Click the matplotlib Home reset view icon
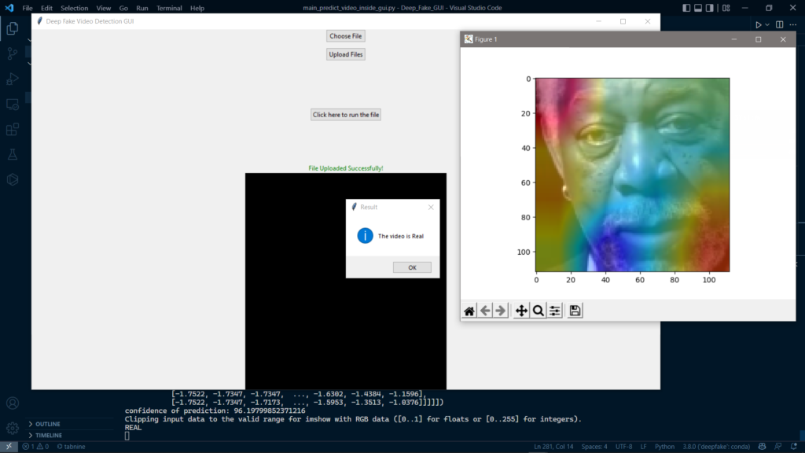This screenshot has height=453, width=805. coord(469,311)
